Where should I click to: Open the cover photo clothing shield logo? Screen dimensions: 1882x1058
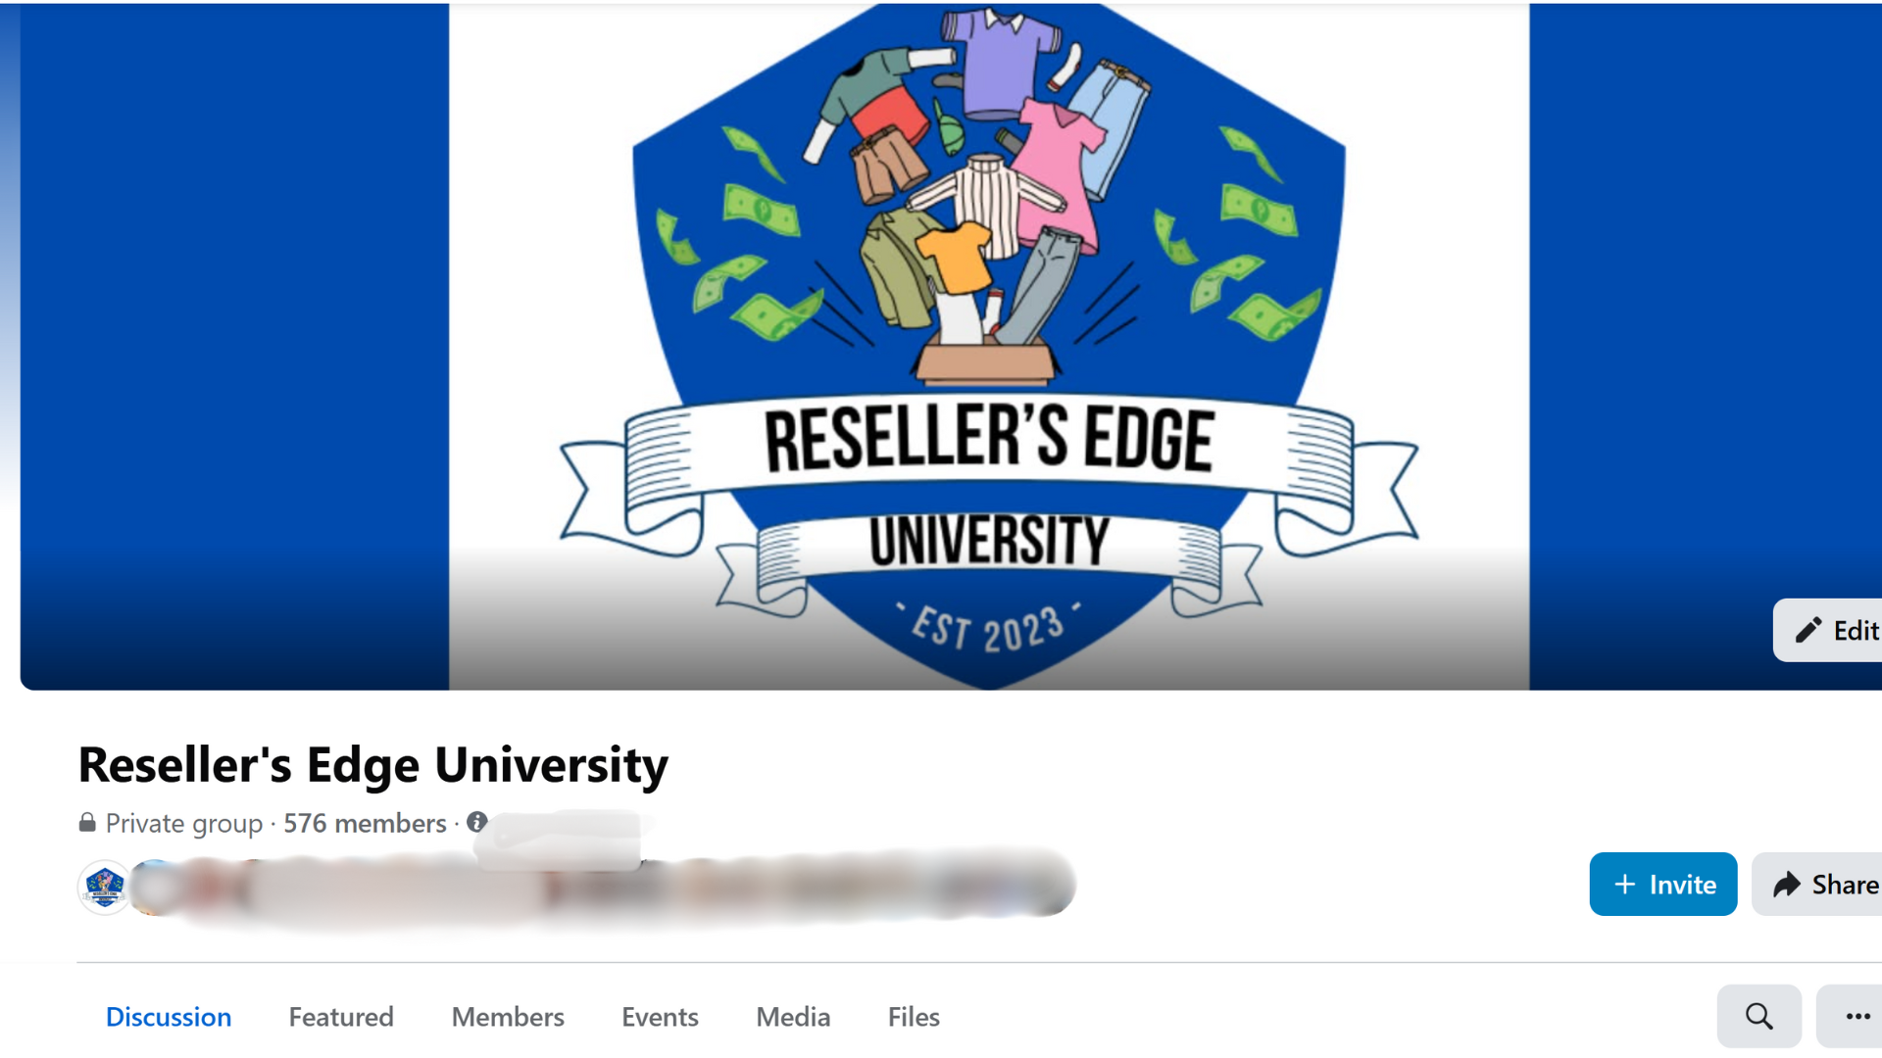989,346
